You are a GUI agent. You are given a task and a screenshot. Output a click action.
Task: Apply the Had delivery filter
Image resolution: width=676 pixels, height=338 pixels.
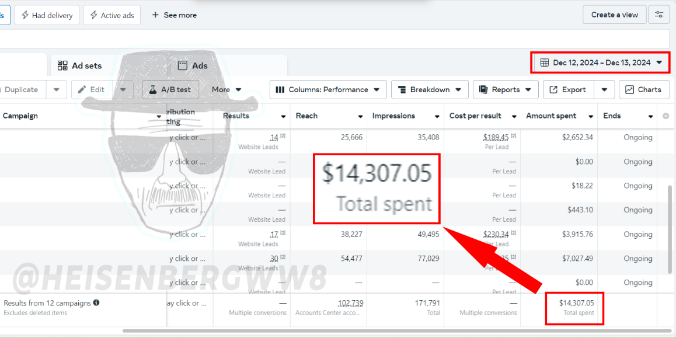(47, 15)
